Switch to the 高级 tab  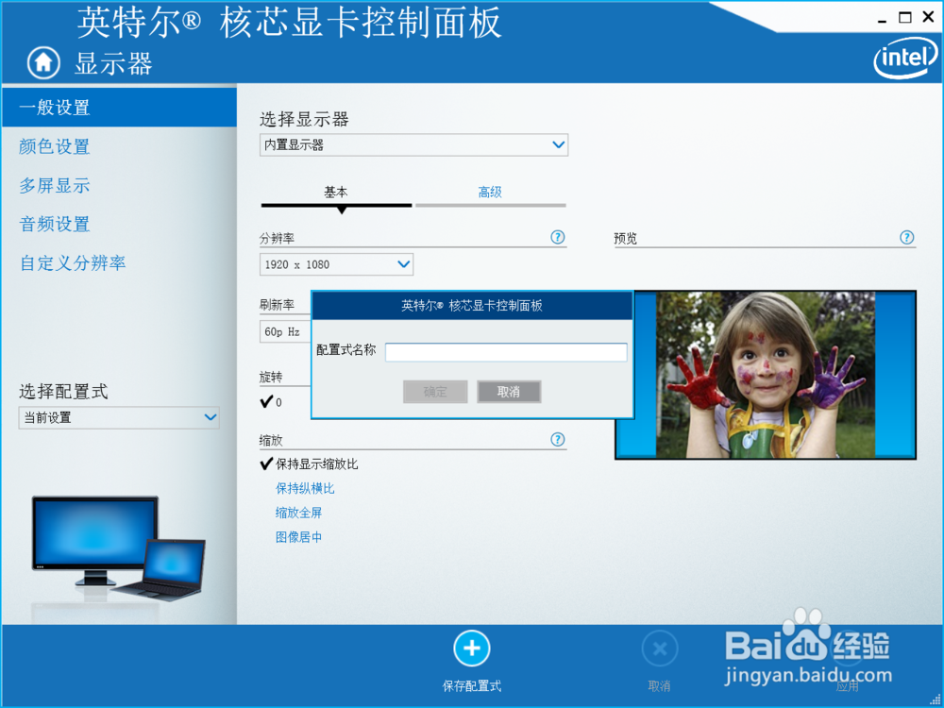(490, 192)
